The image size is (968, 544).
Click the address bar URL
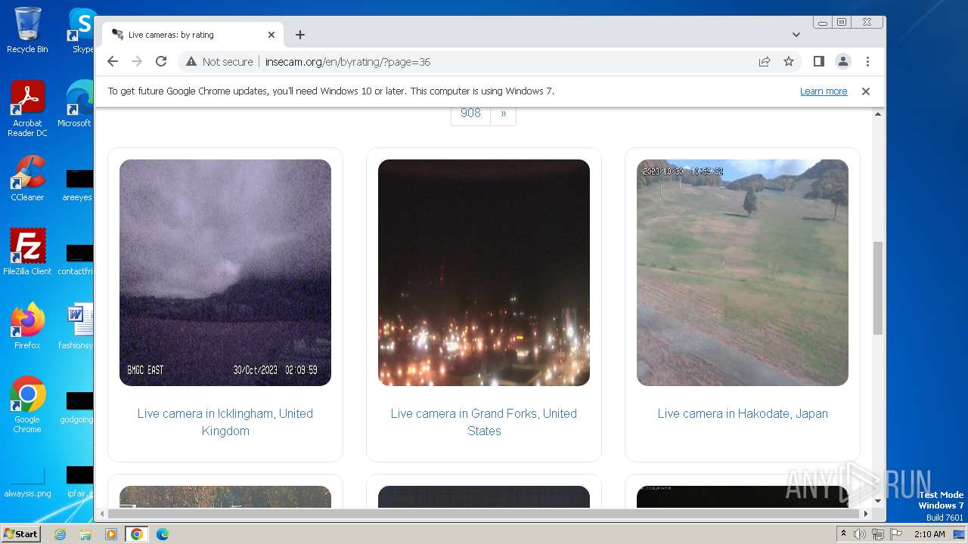348,62
